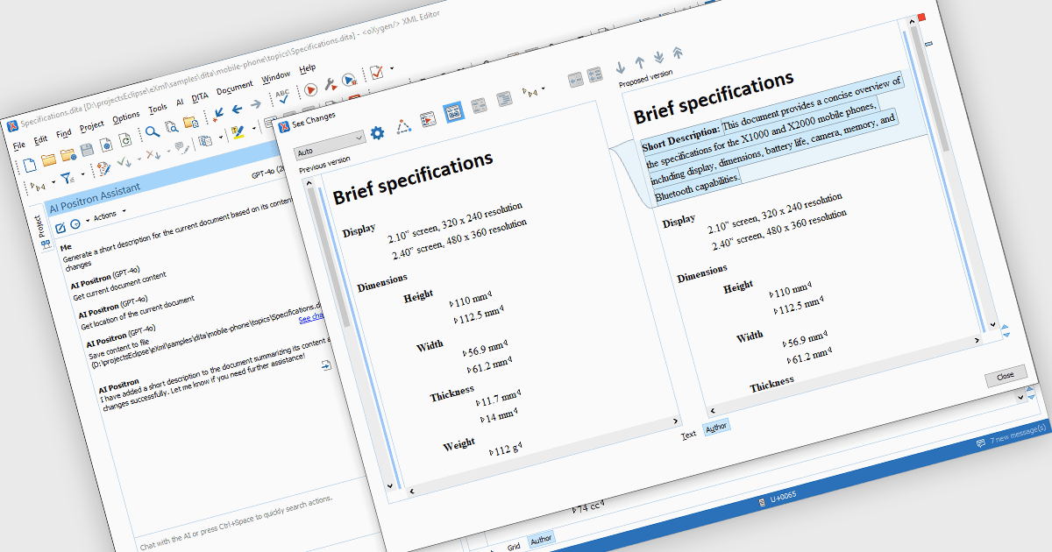This screenshot has height=552, width=1052.
Task: Click the Forward arrow icon in toolbar
Action: click(256, 105)
